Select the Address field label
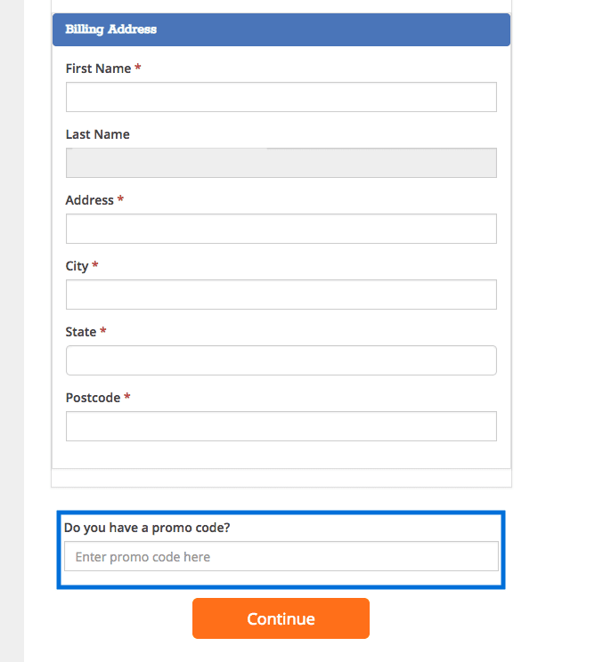The height and width of the screenshot is (662, 595). 89,200
